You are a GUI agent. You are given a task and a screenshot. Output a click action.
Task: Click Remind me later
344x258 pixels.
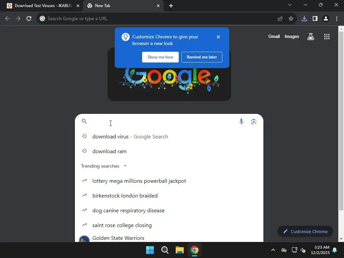point(202,57)
